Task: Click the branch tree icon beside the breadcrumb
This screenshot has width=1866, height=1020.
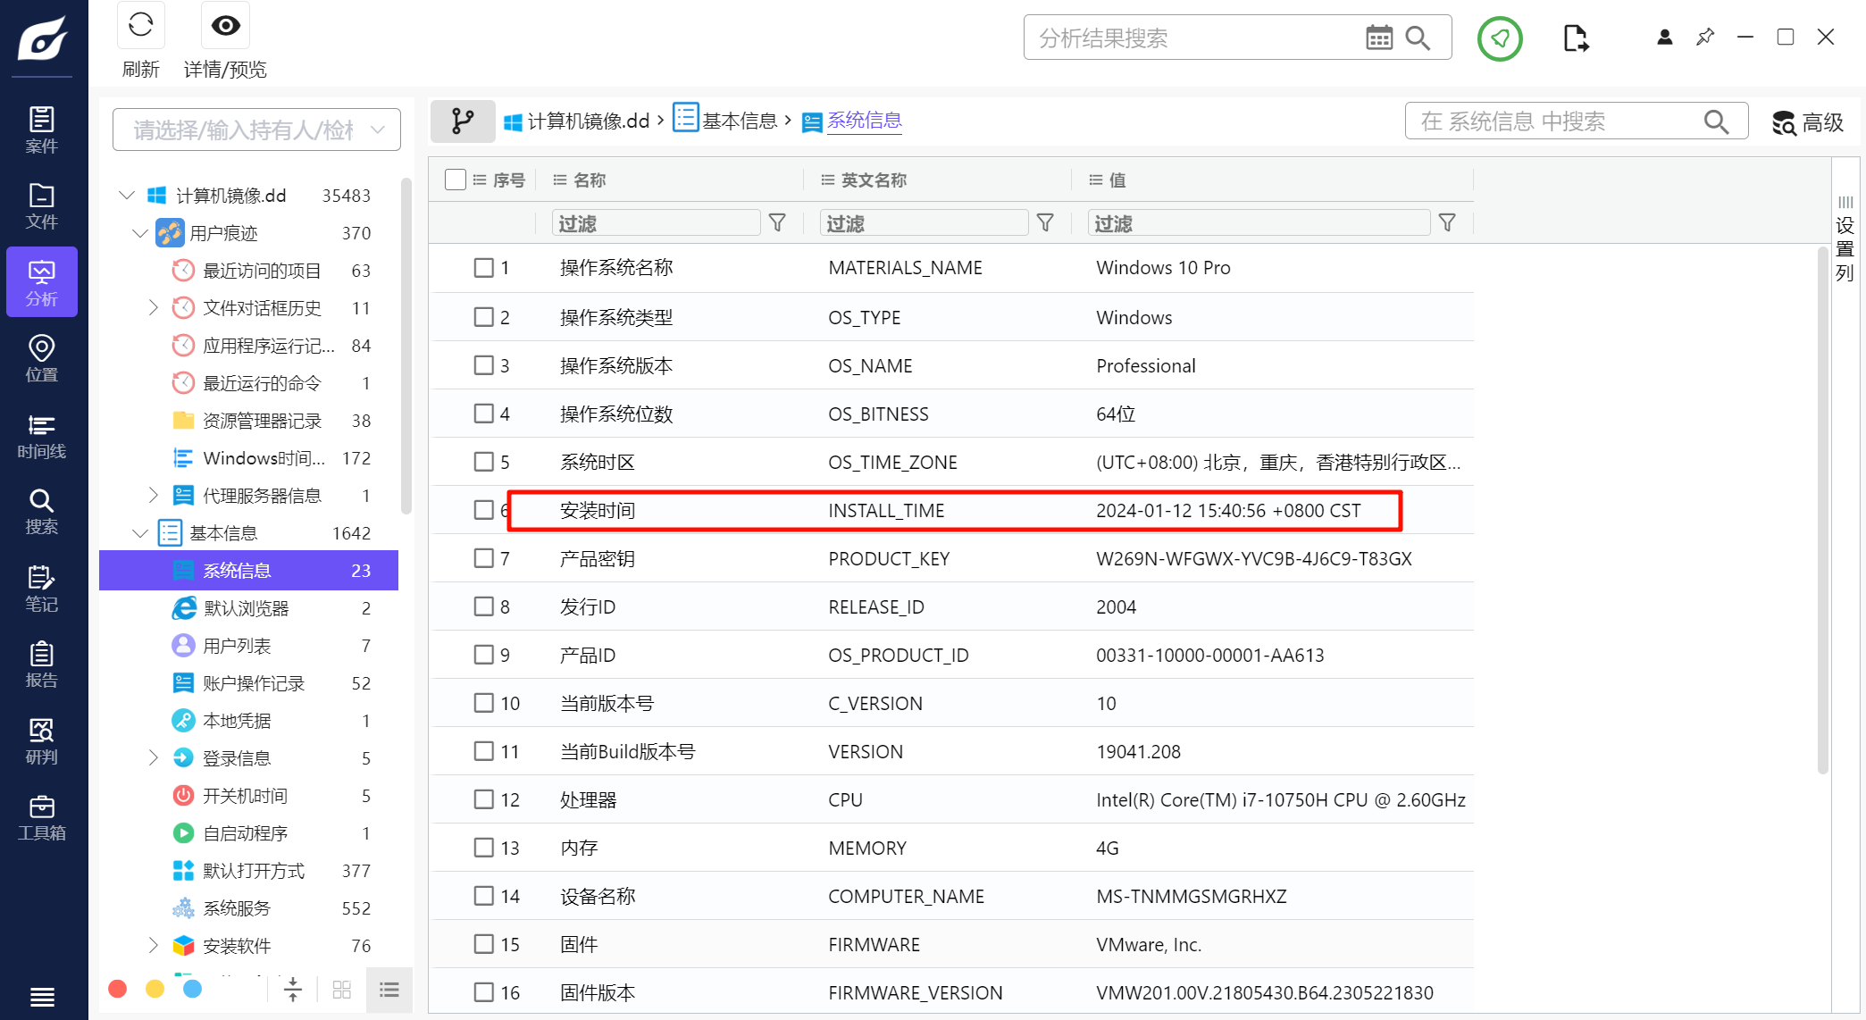Action: point(463,121)
